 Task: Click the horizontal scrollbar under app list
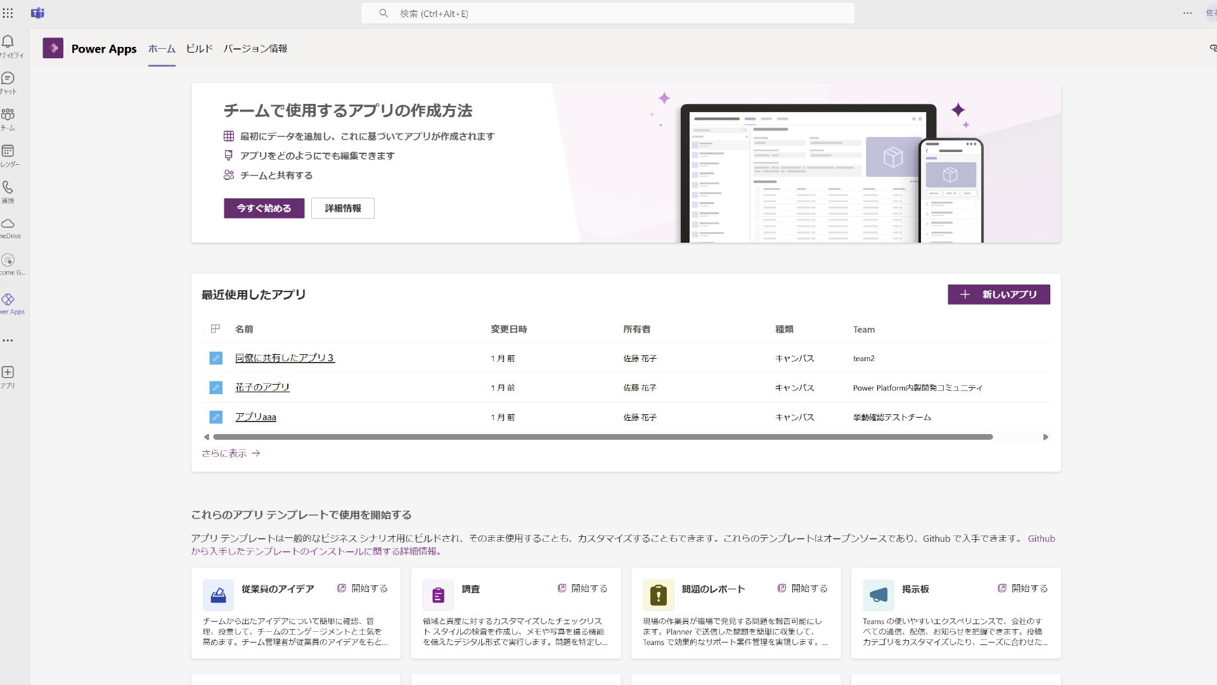[x=603, y=437]
